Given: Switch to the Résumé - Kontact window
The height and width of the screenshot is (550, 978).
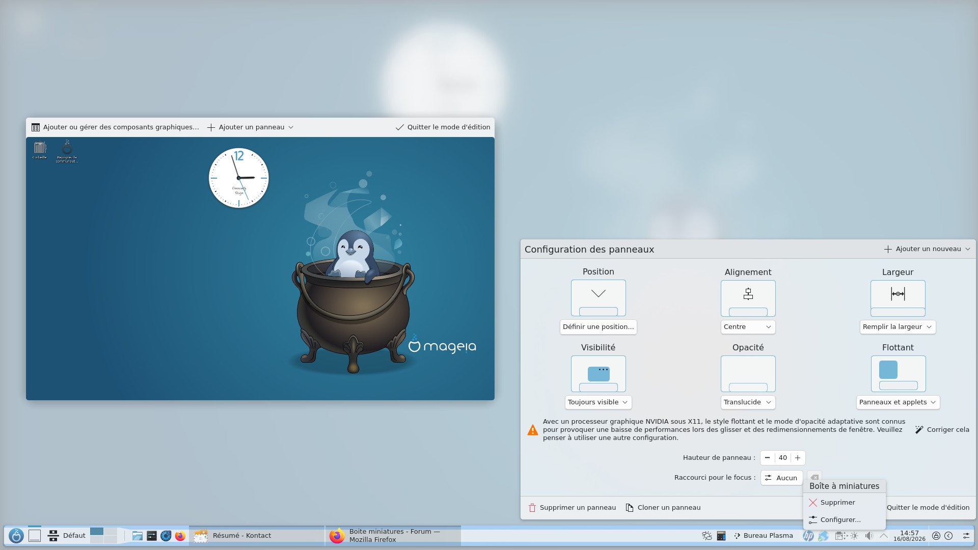Looking at the screenshot, I should pyautogui.click(x=257, y=536).
